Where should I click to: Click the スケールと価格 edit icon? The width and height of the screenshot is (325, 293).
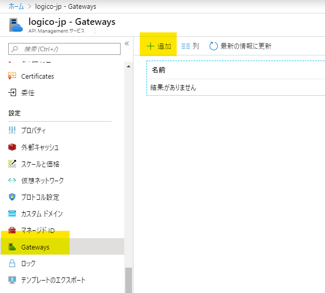[12, 164]
